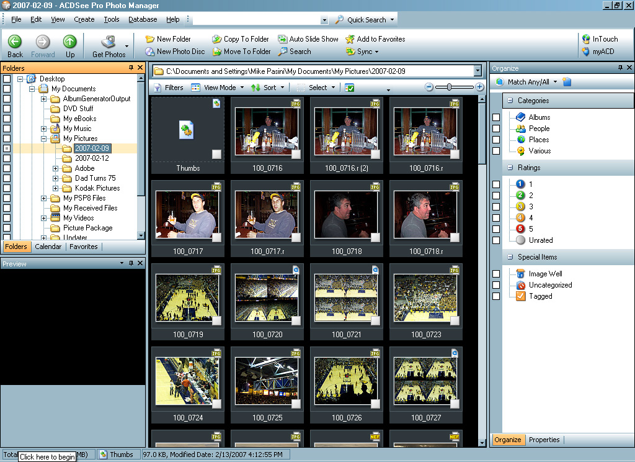The height and width of the screenshot is (462, 635).
Task: Click Copy To Folder toolbar icon
Action: click(217, 39)
